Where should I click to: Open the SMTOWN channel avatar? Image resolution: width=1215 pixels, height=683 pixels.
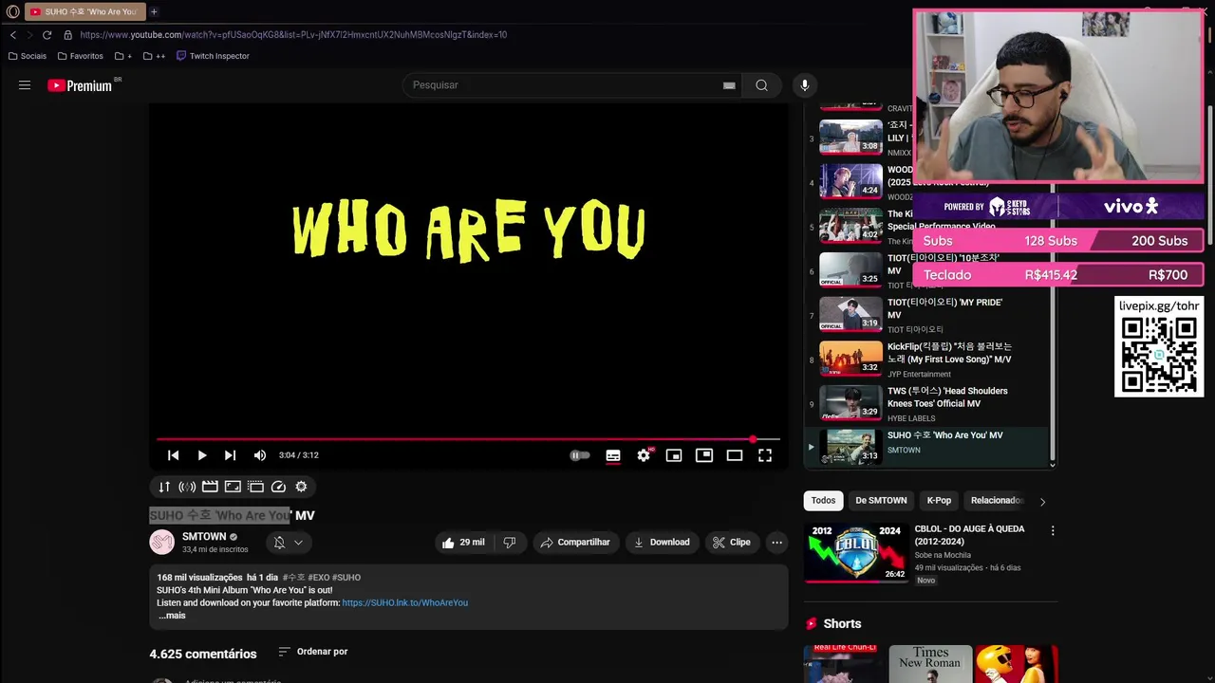tap(162, 543)
